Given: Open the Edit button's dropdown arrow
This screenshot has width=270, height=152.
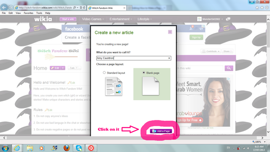Looking at the screenshot, I should coord(63,68).
